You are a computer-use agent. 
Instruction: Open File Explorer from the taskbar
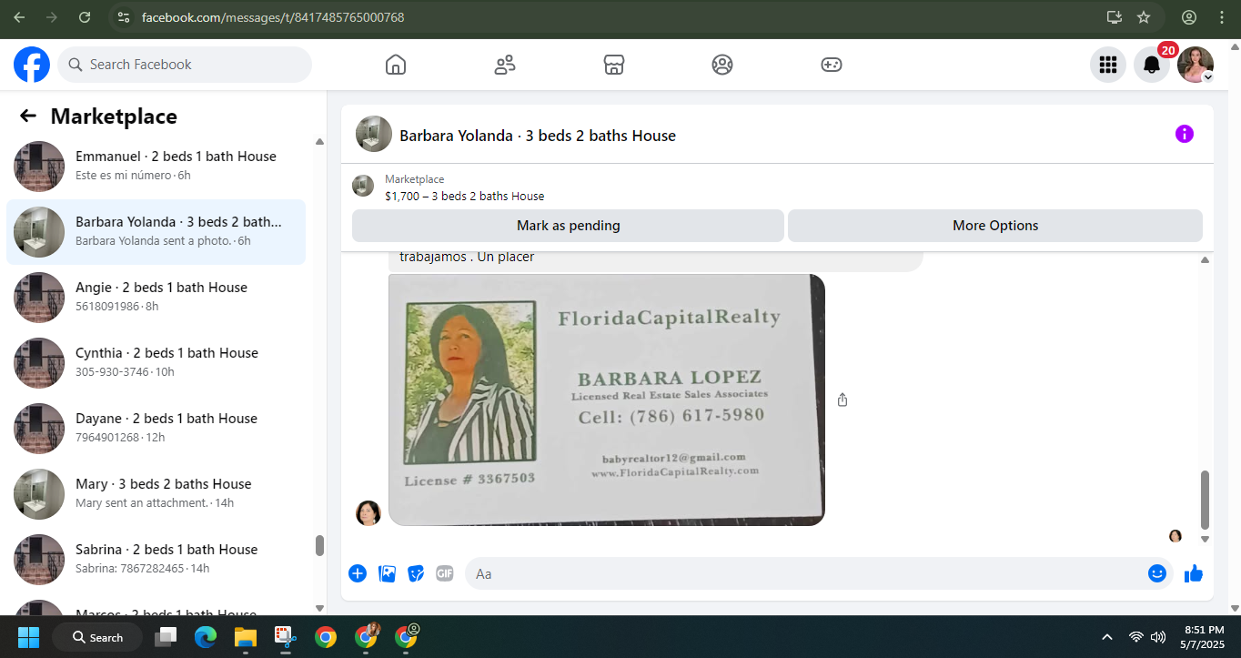point(246,637)
